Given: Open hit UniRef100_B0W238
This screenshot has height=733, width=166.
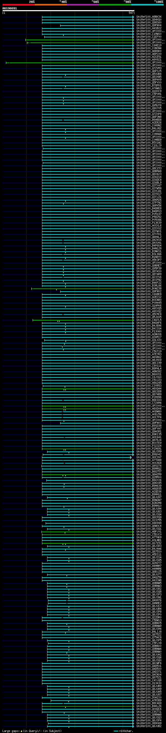Looking at the screenshot, I should 149,289.
